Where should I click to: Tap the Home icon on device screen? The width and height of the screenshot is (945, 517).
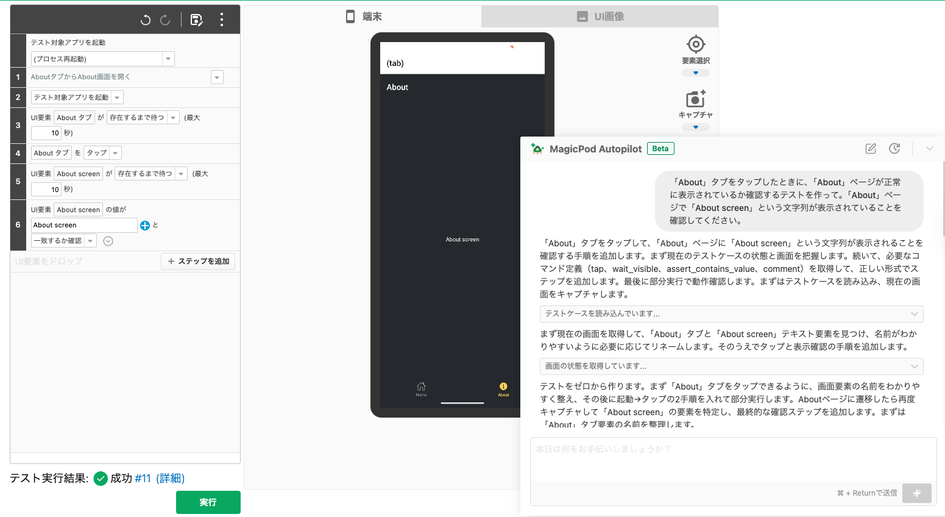(x=421, y=387)
